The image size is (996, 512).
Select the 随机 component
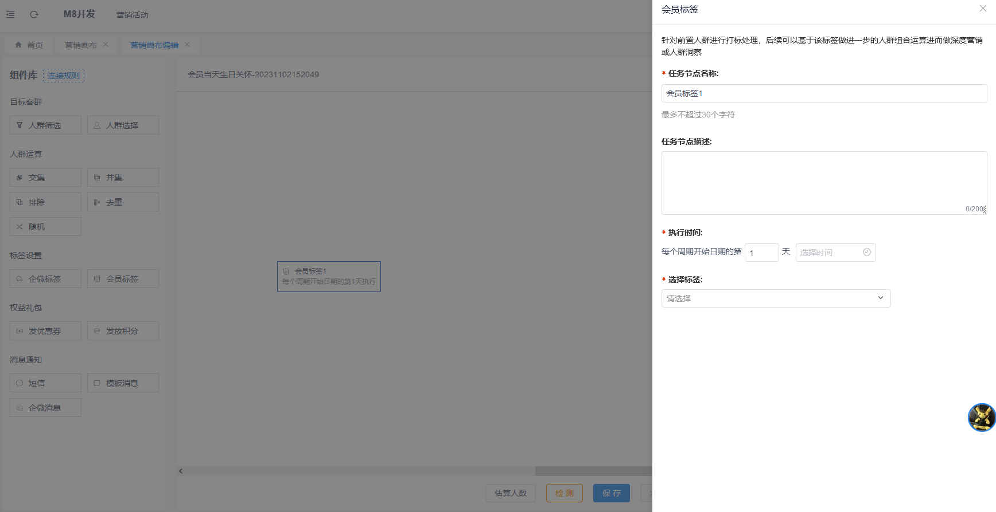(x=45, y=227)
